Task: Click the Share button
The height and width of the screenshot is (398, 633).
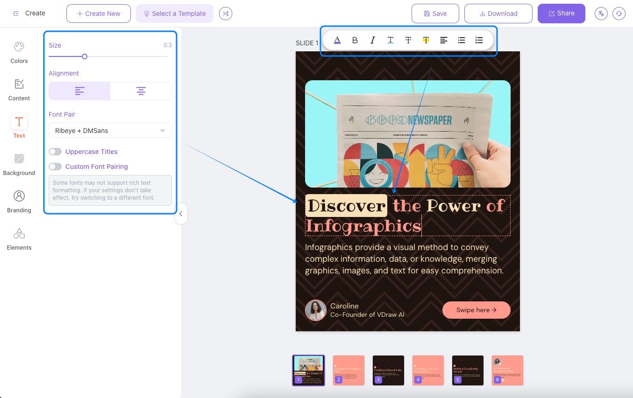Action: click(x=561, y=14)
